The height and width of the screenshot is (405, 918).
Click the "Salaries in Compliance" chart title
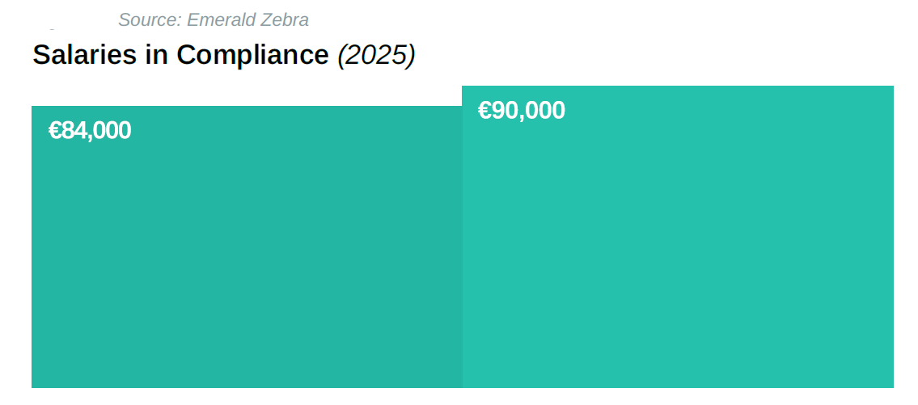tap(180, 55)
